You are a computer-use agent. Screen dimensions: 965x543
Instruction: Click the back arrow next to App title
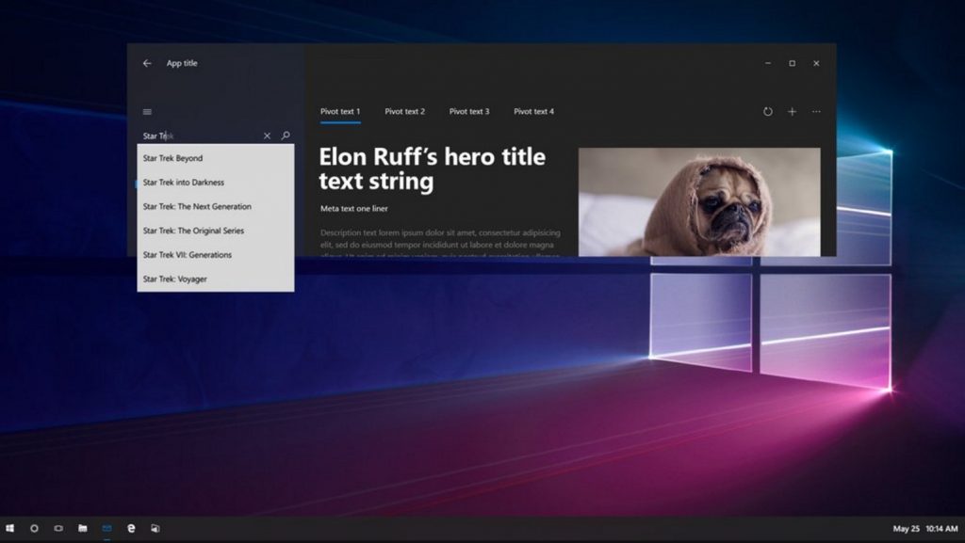coord(147,63)
